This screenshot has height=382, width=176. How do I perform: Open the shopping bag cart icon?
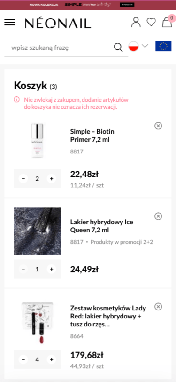click(x=167, y=22)
